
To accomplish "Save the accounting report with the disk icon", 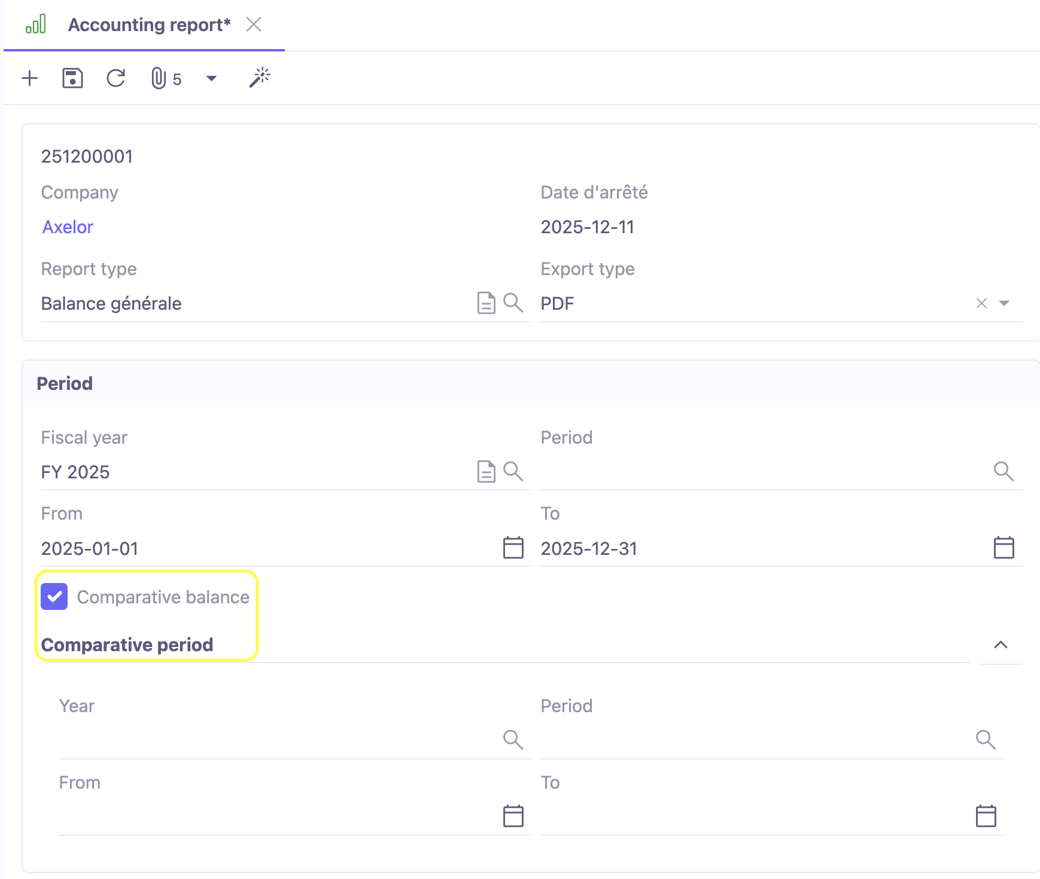I will tap(72, 78).
